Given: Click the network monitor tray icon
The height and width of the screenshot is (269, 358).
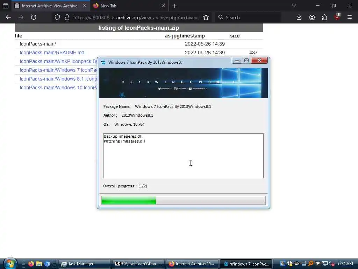Looking at the screenshot, I should [x=325, y=263].
